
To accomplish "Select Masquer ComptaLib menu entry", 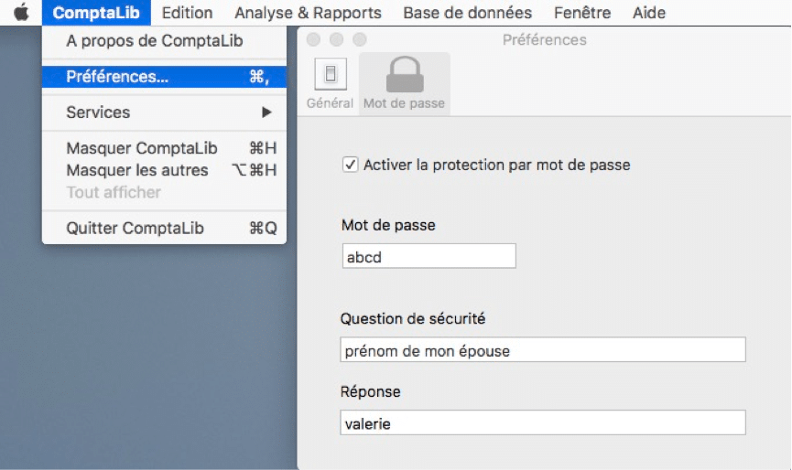I will pos(164,148).
